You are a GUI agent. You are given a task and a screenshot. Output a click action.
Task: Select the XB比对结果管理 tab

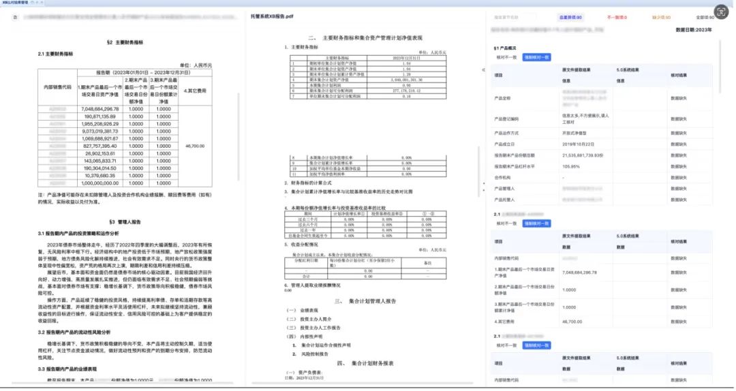point(15,2)
